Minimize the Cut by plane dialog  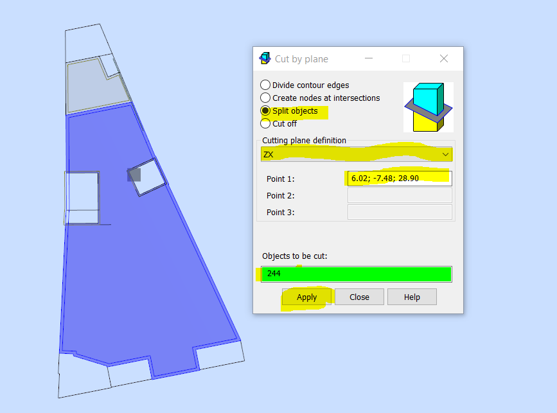coord(369,58)
